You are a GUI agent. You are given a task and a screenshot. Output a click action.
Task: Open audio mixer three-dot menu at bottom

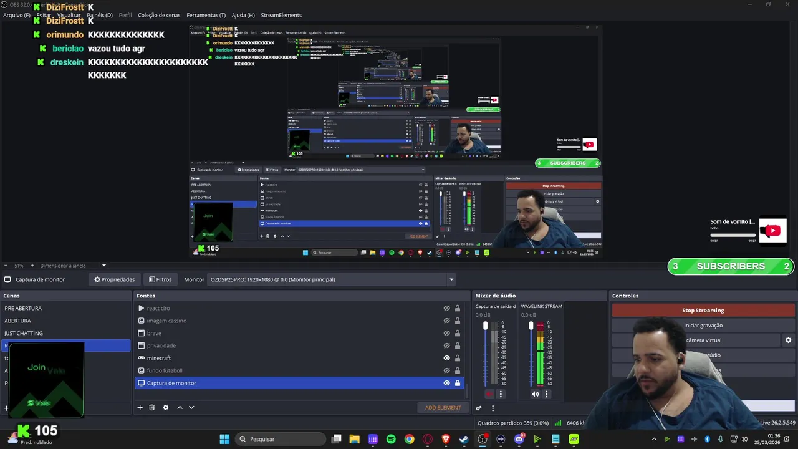(x=493, y=408)
